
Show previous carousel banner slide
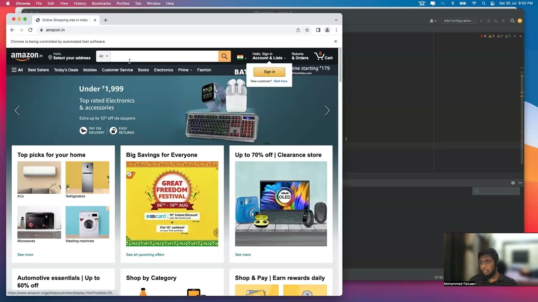[x=17, y=110]
